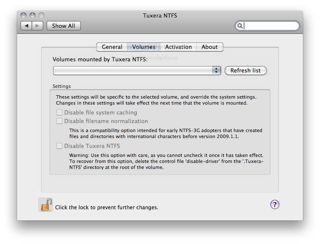Screen dimensions: 320x244
Task: Close the Tuxera NTFS window
Action: click(24, 15)
